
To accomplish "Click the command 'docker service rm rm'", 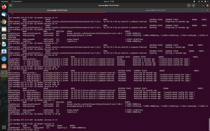I will coord(47,120).
